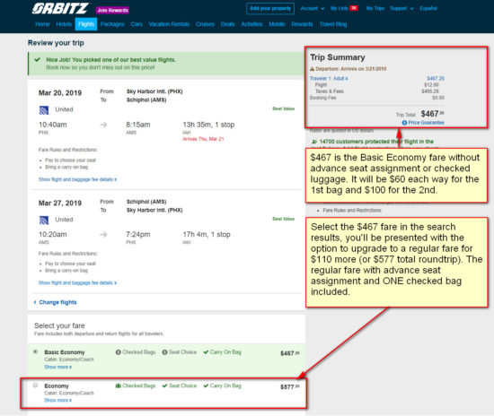The image size is (494, 416).
Task: Select the Economy fare radio button
Action: pyautogui.click(x=35, y=386)
